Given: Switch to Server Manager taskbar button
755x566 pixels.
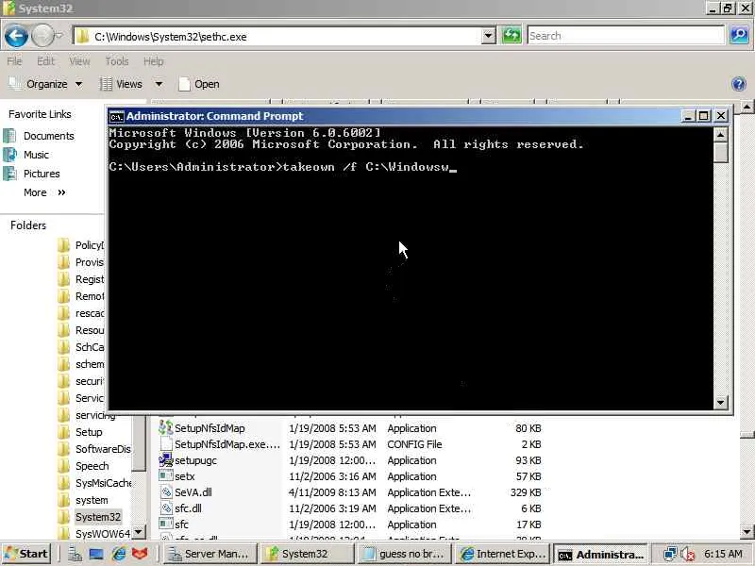Looking at the screenshot, I should coord(210,554).
